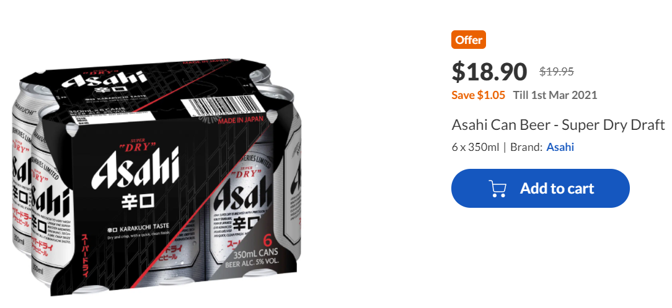
Task: Click the crossed-out $19.95 price
Action: 556,72
